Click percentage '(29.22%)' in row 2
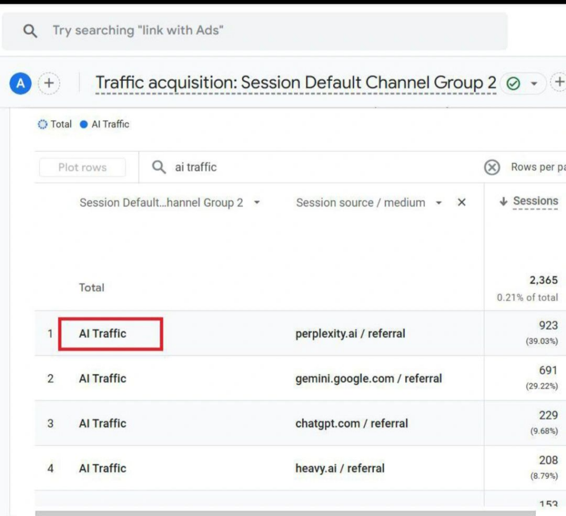Viewport: 566px width, 516px height. click(542, 387)
